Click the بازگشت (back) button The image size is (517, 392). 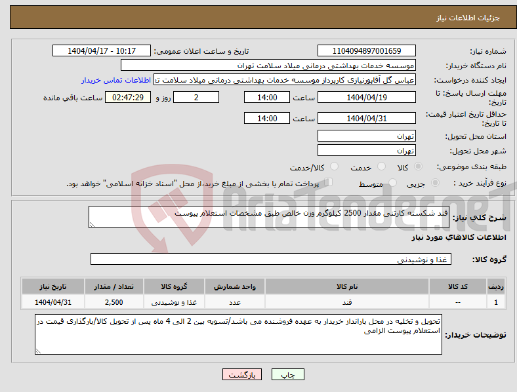[242, 374]
